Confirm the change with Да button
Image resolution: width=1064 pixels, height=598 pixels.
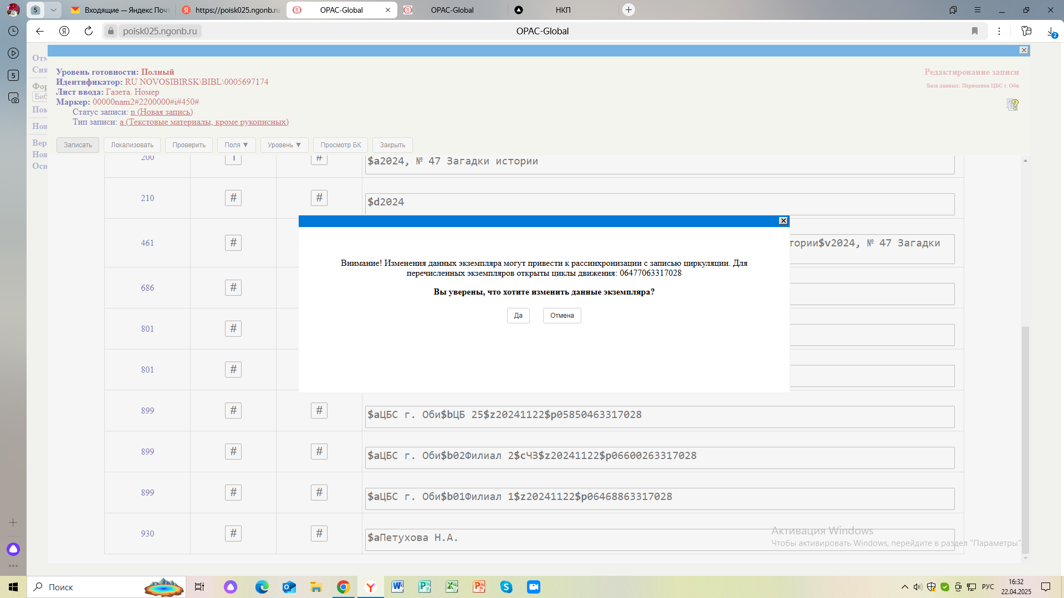(518, 316)
